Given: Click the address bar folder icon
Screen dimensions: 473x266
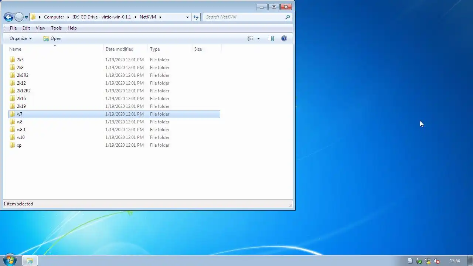Looking at the screenshot, I should [x=33, y=17].
